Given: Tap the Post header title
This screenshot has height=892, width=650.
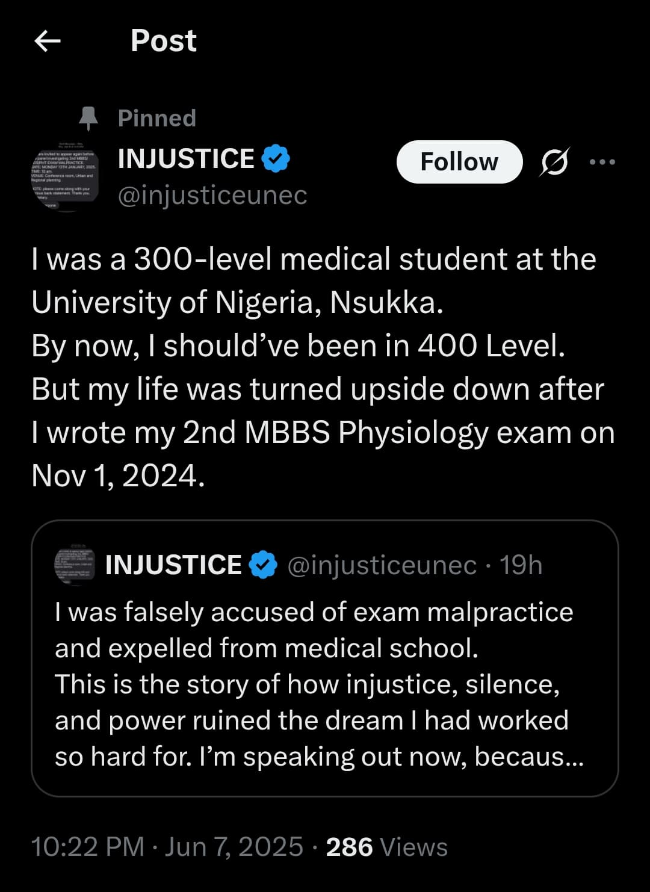Looking at the screenshot, I should [163, 41].
